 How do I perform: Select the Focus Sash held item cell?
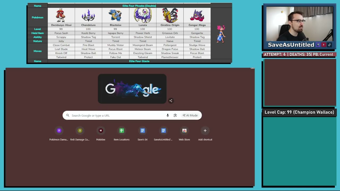click(61, 33)
